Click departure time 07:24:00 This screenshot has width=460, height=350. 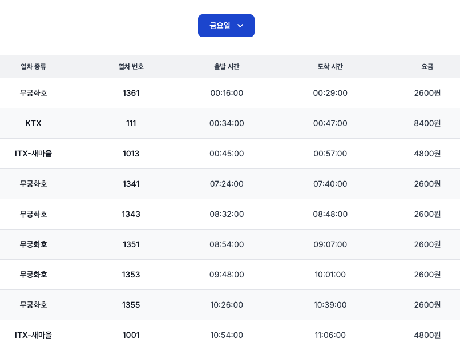click(x=227, y=184)
